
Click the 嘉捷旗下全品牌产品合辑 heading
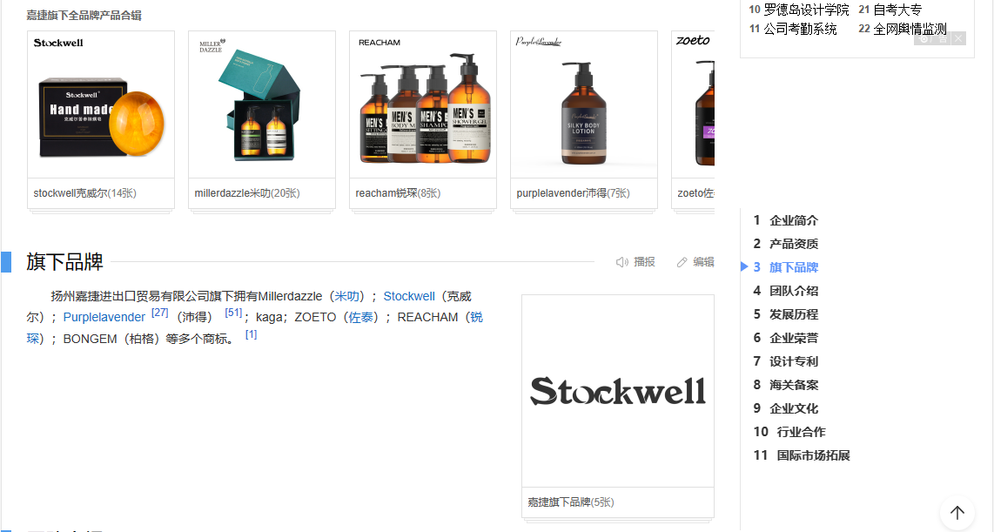click(x=84, y=15)
